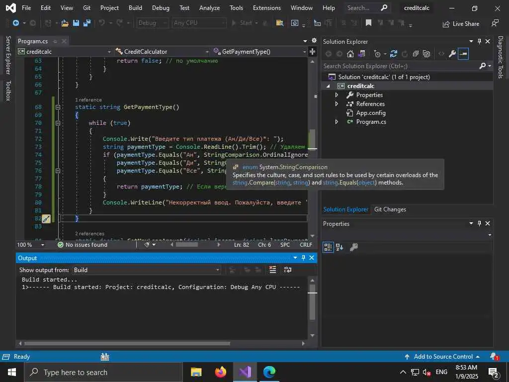The width and height of the screenshot is (509, 382).
Task: Click the Live Share button
Action: [x=461, y=24]
